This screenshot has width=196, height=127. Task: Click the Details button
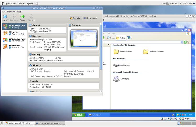pyautogui.click(x=76, y=18)
